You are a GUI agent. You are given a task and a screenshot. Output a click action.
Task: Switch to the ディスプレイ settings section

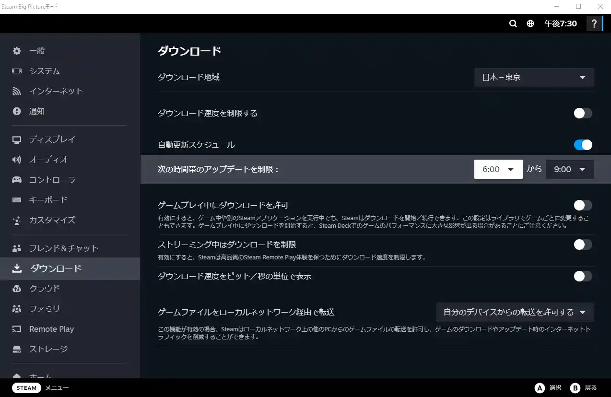[x=52, y=140]
